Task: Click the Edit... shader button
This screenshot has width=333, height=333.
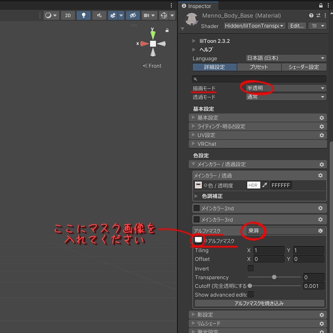Action: (297, 26)
